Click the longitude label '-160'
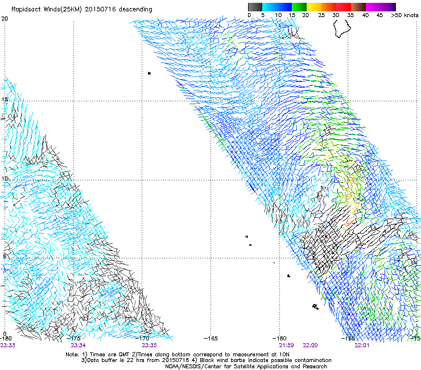The height and width of the screenshot is (370, 421). point(279,339)
